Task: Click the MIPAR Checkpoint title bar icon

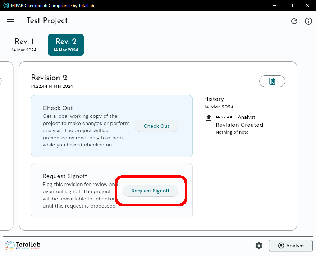Action: click(x=6, y=5)
